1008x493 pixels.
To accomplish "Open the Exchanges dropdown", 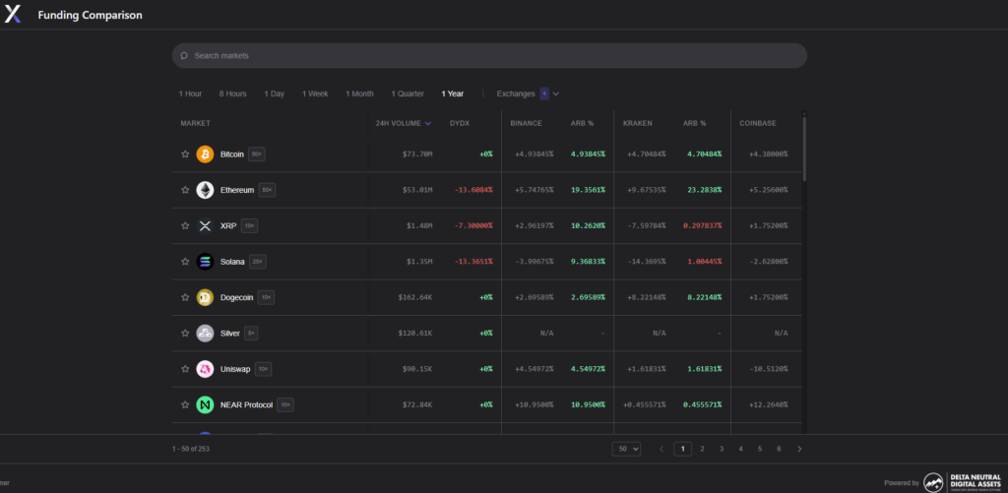I will tap(528, 93).
